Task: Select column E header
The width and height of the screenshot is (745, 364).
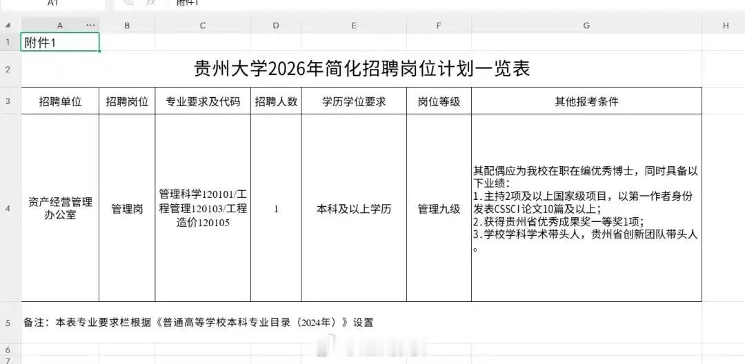Action: [354, 26]
